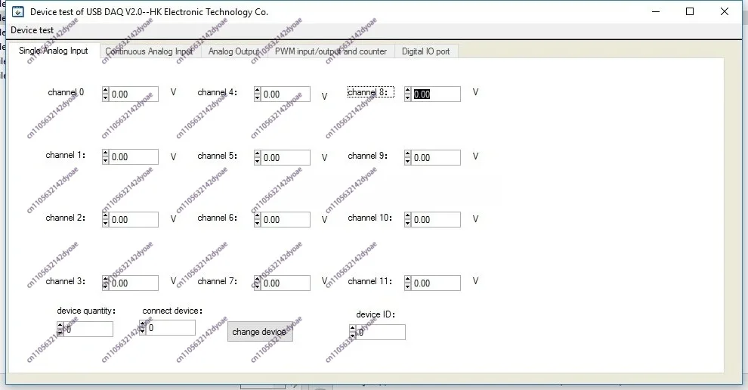Click the channel 1 voltage field
748x390 pixels.
tap(134, 157)
